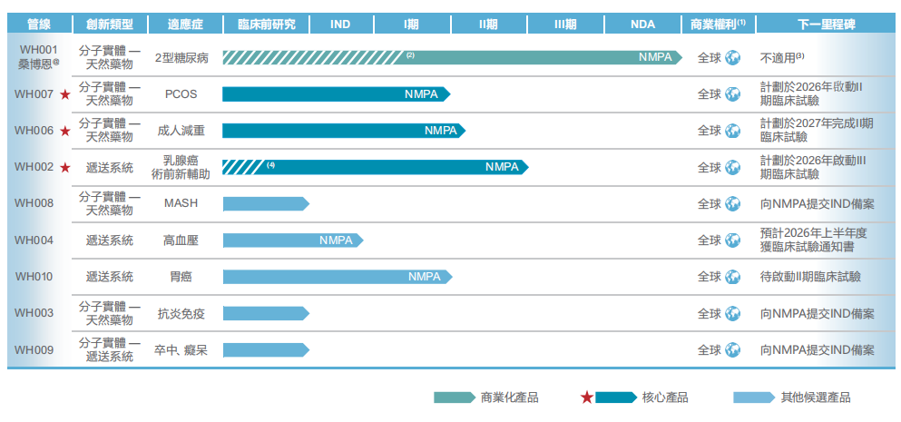901x422 pixels.
Task: Click the PCOS indication cell
Action: point(181,94)
